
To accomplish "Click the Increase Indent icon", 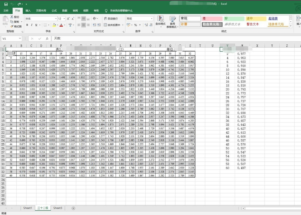I will pos(99,25).
